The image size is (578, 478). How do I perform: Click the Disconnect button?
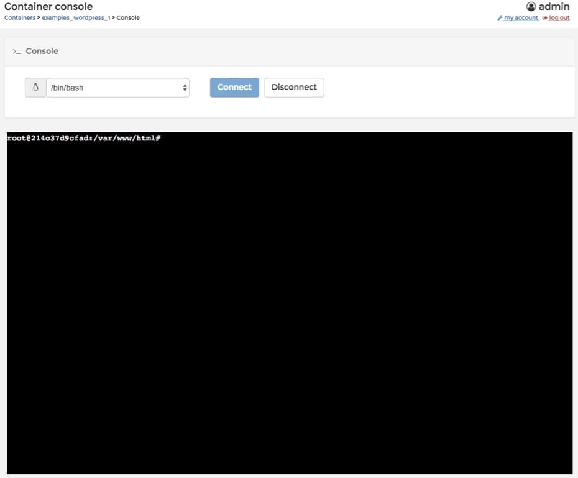click(x=294, y=88)
